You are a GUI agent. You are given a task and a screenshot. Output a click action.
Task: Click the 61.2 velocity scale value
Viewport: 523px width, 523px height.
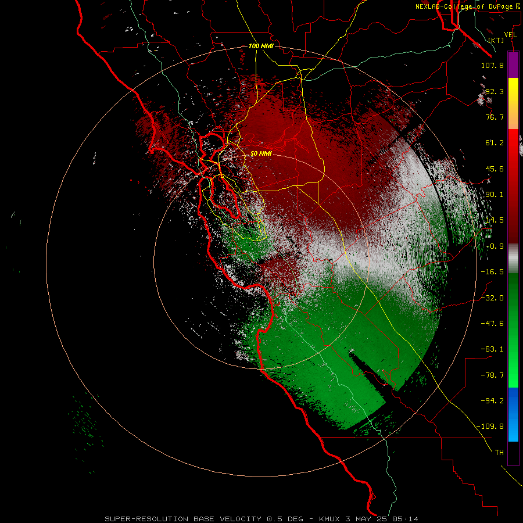(x=495, y=143)
